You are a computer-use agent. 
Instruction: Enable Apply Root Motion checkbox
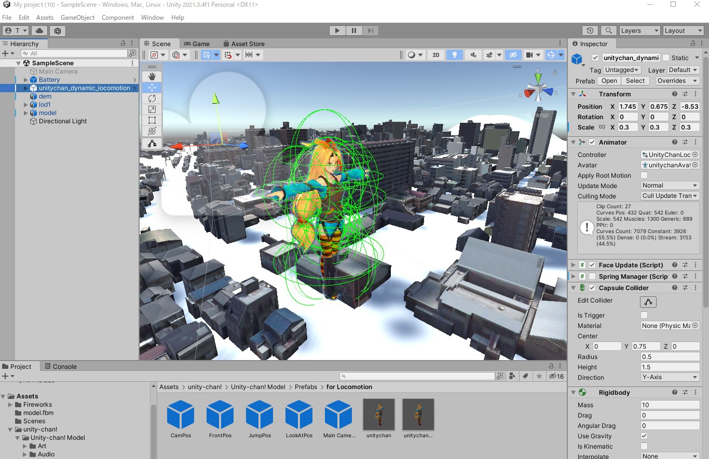coord(644,176)
